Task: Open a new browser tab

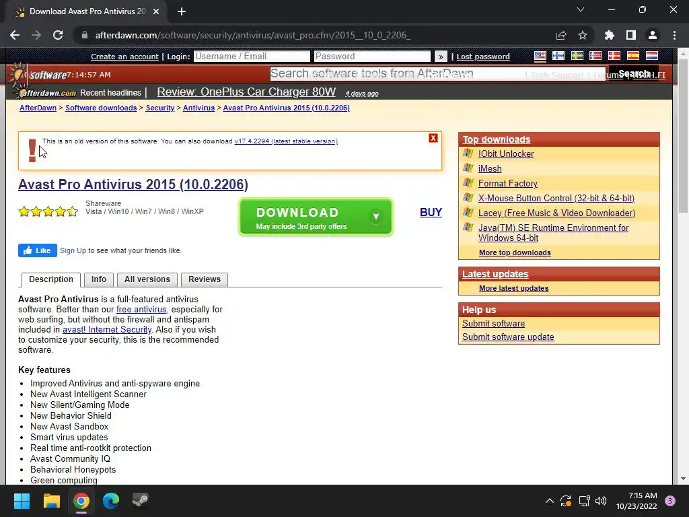Action: coord(182,12)
